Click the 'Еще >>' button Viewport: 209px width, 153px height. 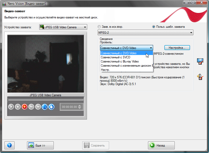coord(40,145)
